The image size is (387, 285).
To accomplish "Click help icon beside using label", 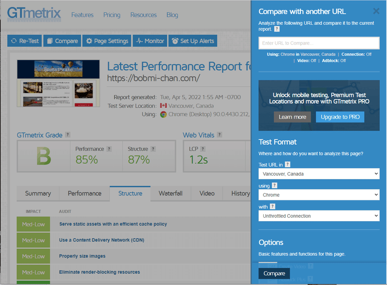I will [x=274, y=185].
